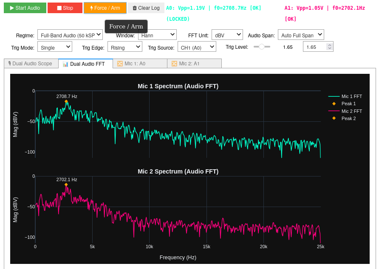Open the Mic 1: A0 tab
The width and height of the screenshot is (379, 269).
coord(140,64)
